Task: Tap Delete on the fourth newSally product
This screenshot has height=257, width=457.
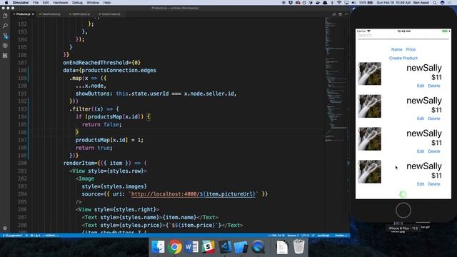Action: (434, 184)
